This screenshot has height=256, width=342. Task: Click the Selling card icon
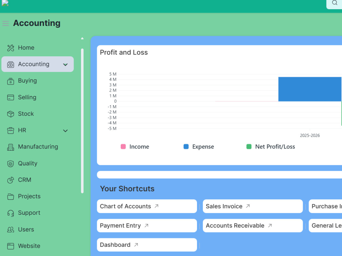[11, 98]
